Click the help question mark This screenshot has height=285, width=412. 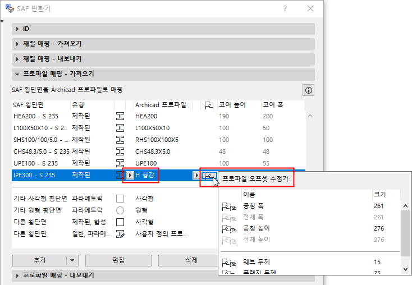(285, 8)
